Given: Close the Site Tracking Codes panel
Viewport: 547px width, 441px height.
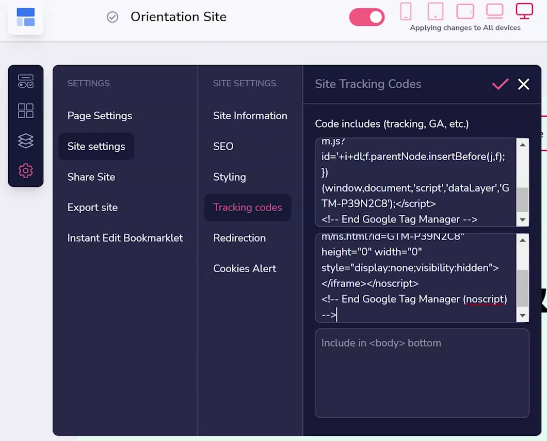Looking at the screenshot, I should pyautogui.click(x=524, y=84).
